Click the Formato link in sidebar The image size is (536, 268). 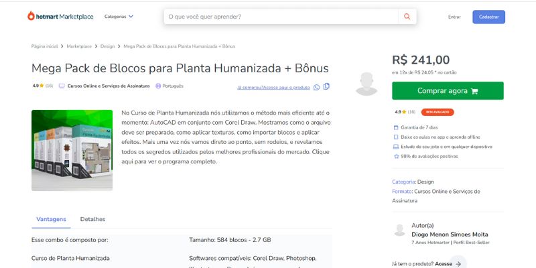[x=401, y=192]
